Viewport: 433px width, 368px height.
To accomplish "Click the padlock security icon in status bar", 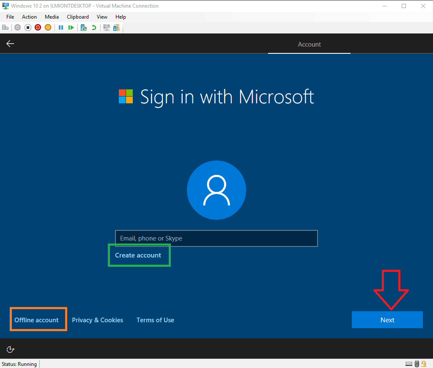I will [424, 364].
